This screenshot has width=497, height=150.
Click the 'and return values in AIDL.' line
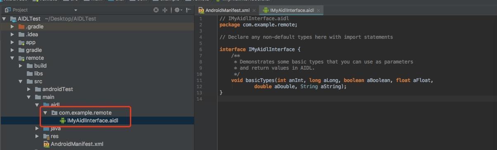[274, 68]
